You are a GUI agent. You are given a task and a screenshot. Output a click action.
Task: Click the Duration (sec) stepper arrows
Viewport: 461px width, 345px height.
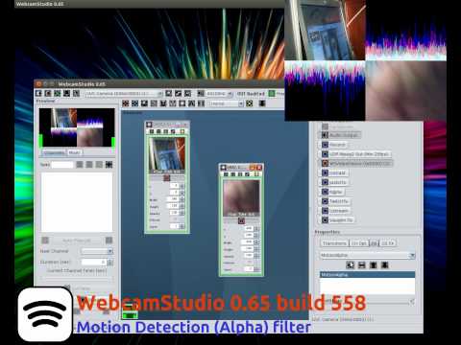point(110,263)
